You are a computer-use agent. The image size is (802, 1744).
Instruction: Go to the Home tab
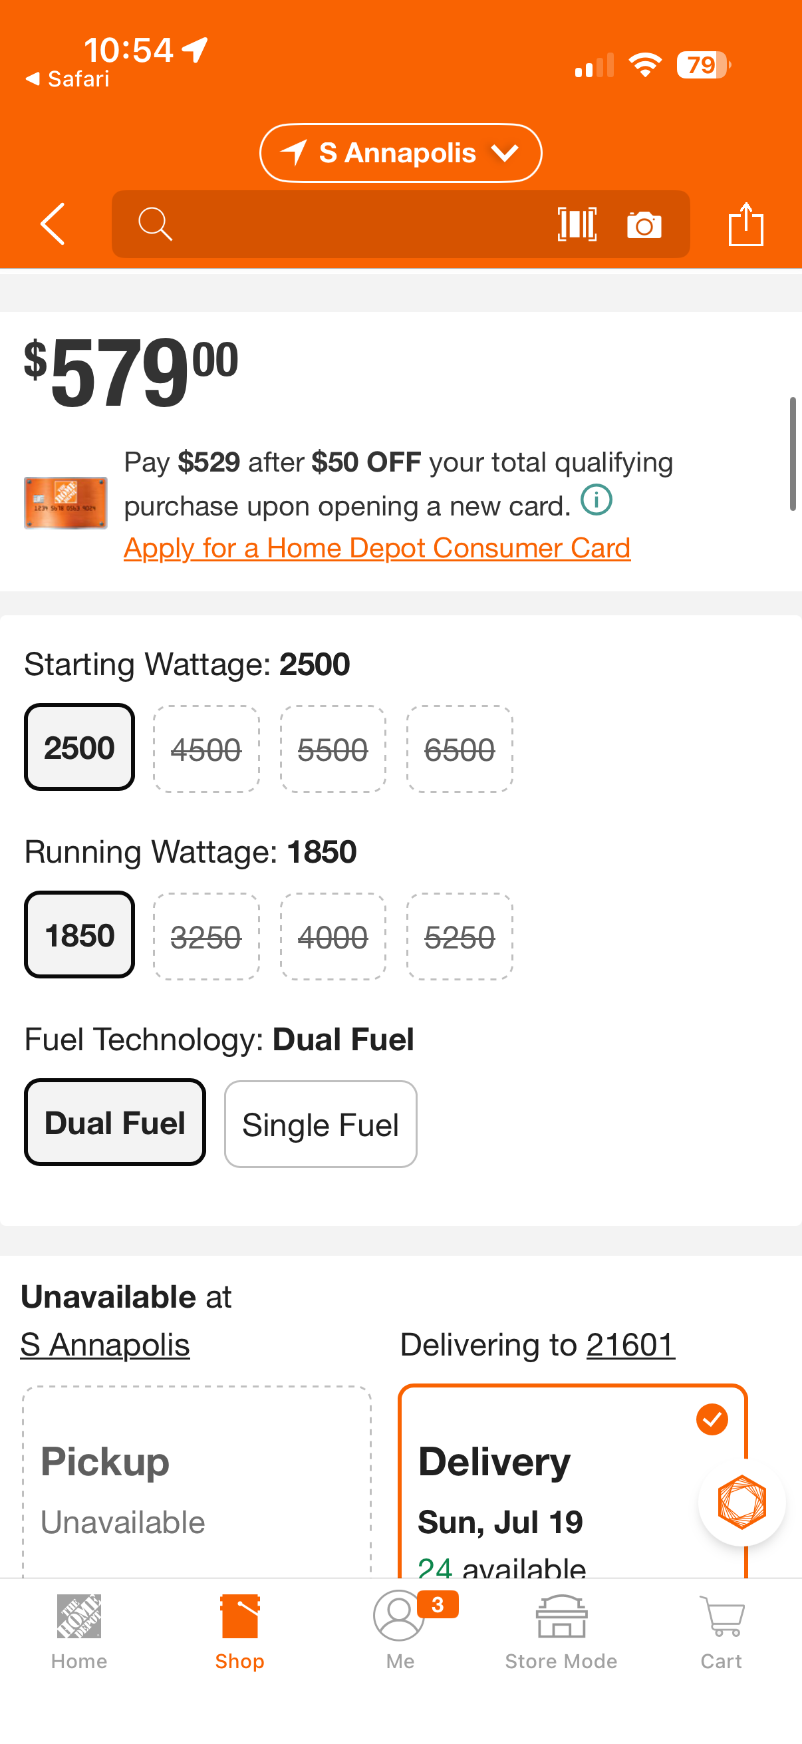tap(79, 1632)
